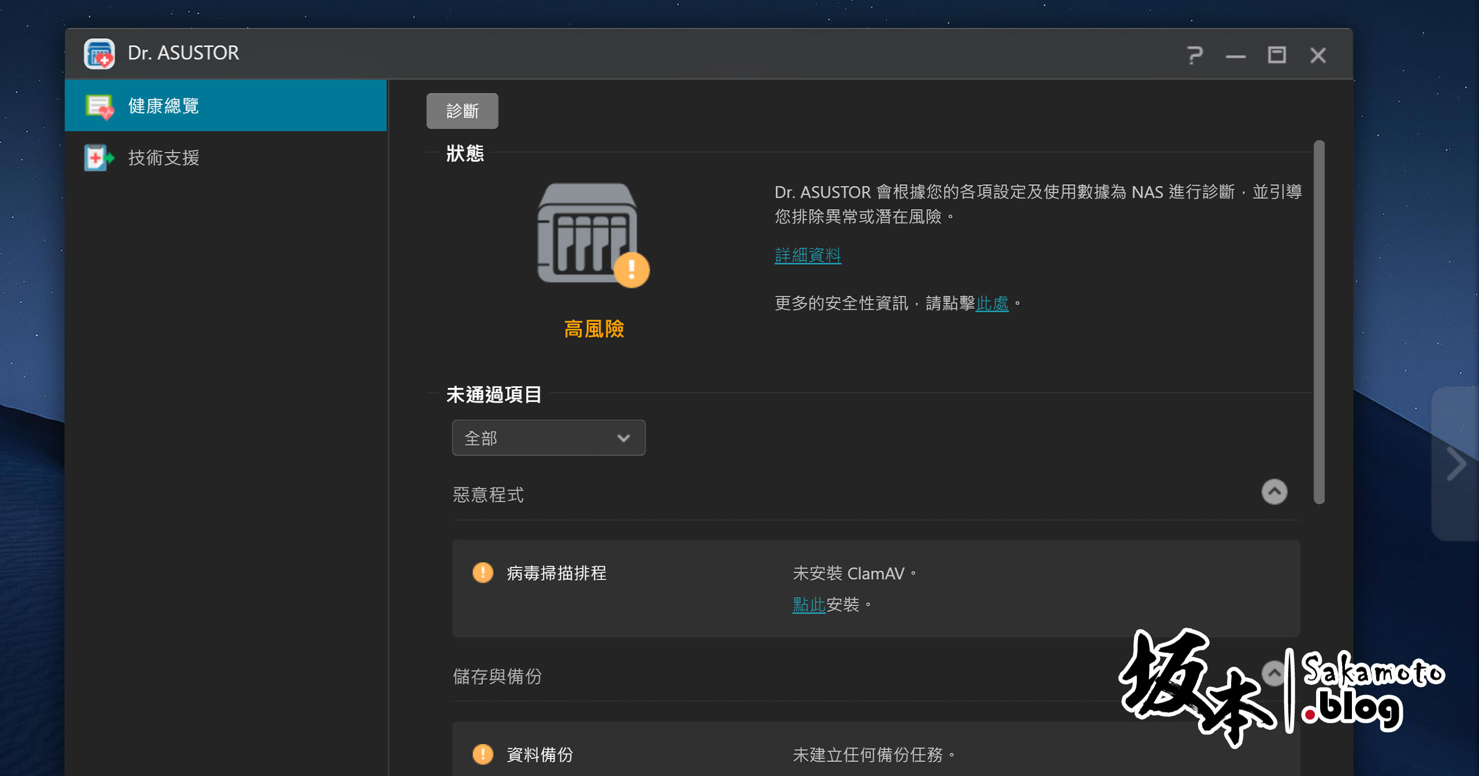Open the 技術支援 sidebar item

pyautogui.click(x=226, y=157)
